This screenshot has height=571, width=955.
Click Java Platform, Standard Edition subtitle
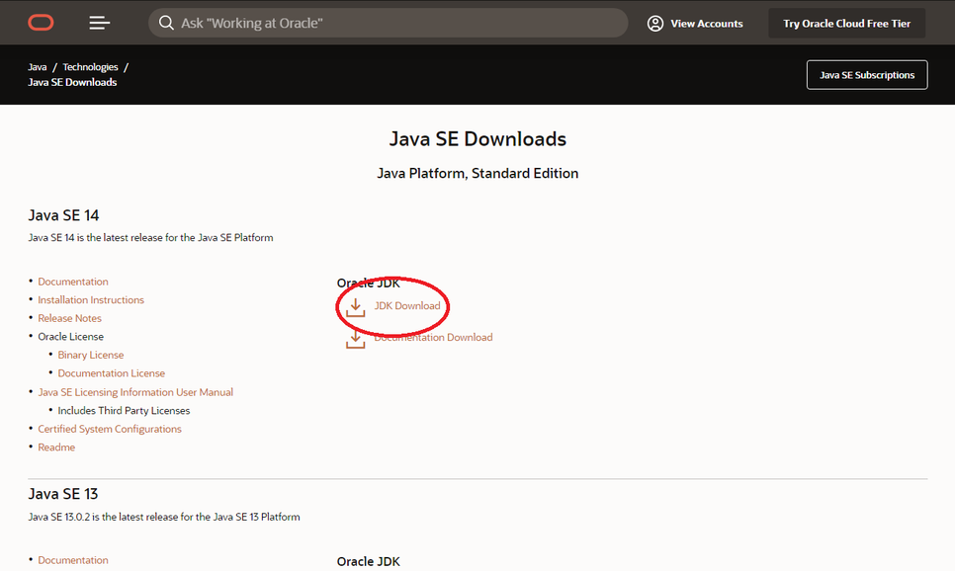(x=477, y=174)
